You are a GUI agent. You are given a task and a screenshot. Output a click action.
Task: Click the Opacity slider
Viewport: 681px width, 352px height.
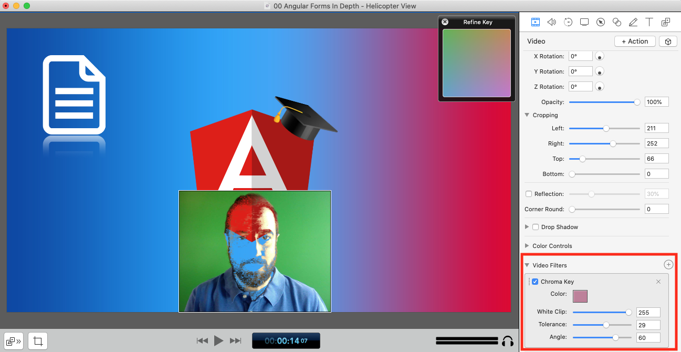click(x=604, y=102)
